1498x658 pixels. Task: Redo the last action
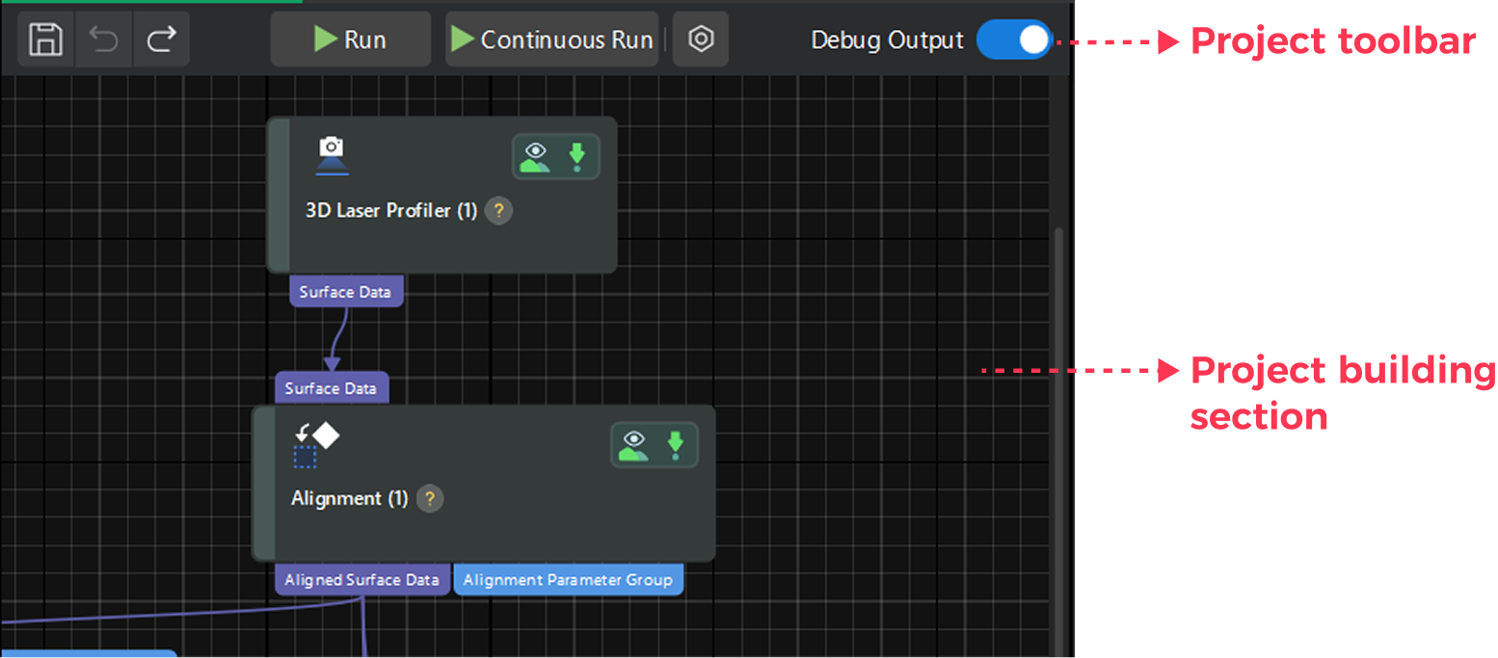click(x=161, y=39)
